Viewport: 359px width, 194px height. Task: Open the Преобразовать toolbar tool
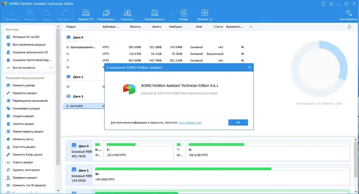click(x=154, y=15)
